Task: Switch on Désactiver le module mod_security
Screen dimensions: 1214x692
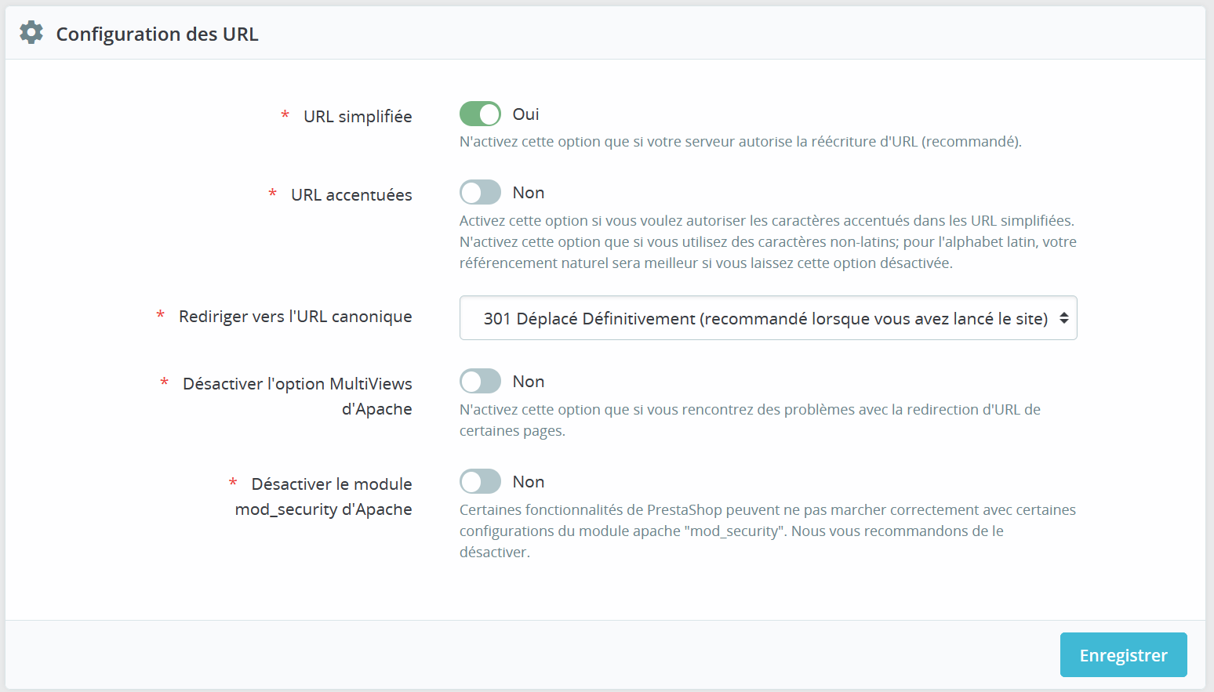Action: pos(480,481)
